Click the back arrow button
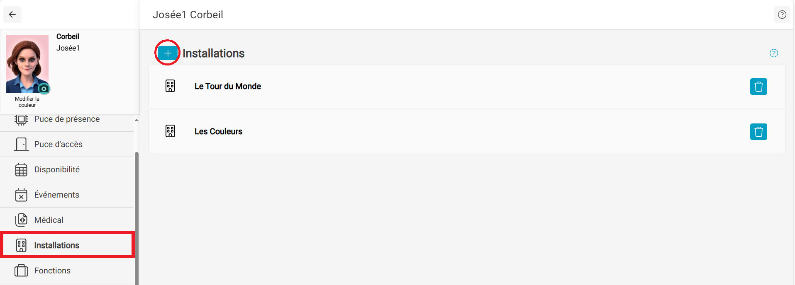 pyautogui.click(x=12, y=14)
